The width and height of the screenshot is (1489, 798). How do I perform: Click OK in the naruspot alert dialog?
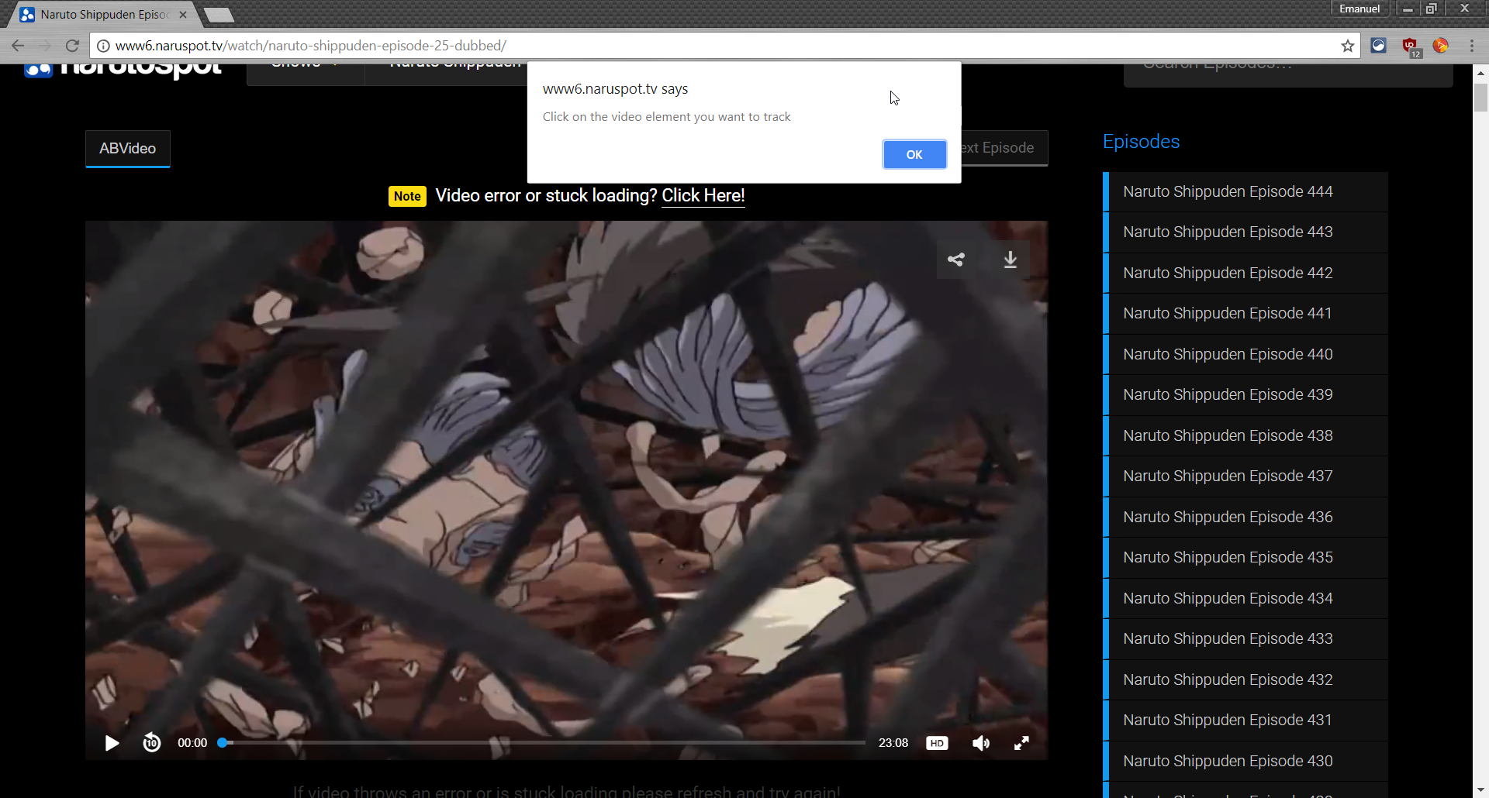coord(914,154)
